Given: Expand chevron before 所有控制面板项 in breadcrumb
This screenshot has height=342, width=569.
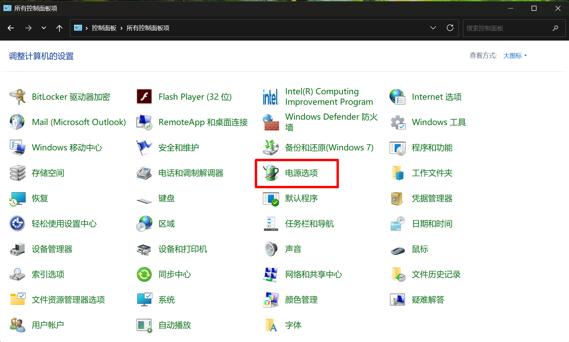Looking at the screenshot, I should pos(121,28).
